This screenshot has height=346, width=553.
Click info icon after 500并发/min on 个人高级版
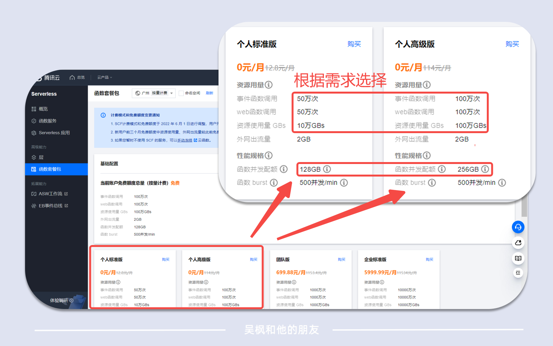(x=502, y=183)
